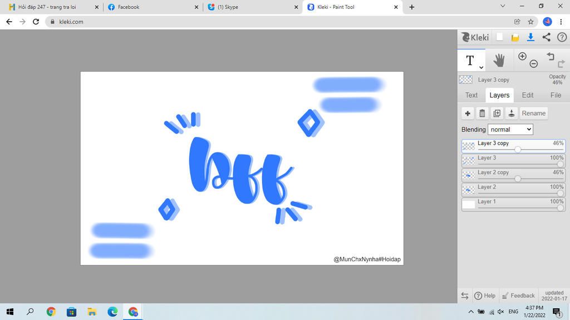Screen dimensions: 570x320
Task: Zoom in with the plus magnifier
Action: [x=522, y=56]
